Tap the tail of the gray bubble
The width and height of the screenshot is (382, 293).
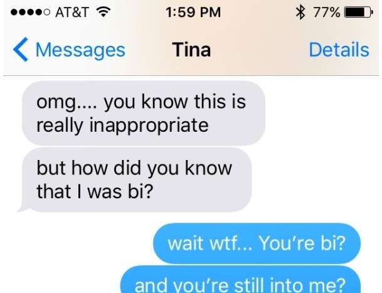pos(23,207)
